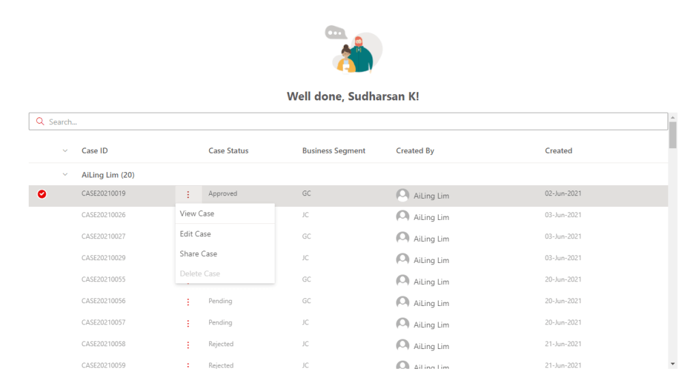Click the vertical scrollbar thumb
Screen dimensions: 699x392
[x=672, y=135]
